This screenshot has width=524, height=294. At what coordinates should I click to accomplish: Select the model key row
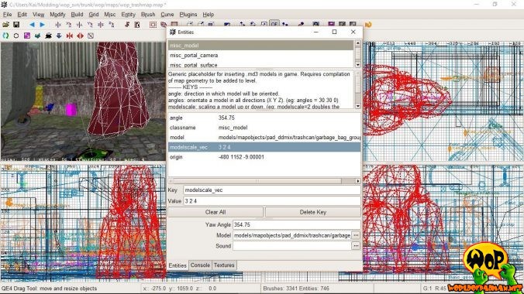(264, 138)
